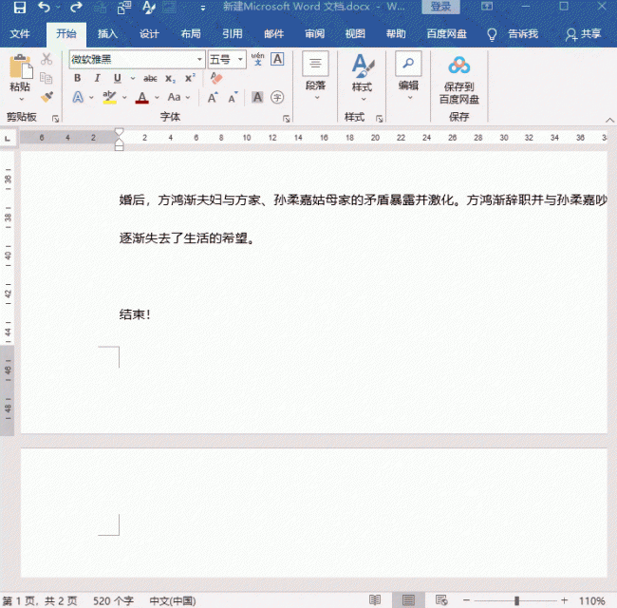Switch to the 设计 (Design) tab
The image size is (617, 608).
149,34
